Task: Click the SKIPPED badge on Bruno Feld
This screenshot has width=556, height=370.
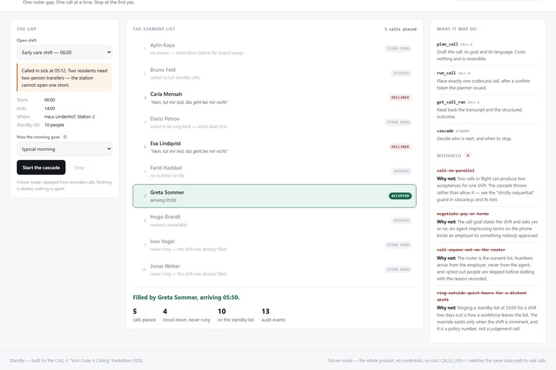Action: pos(401,73)
